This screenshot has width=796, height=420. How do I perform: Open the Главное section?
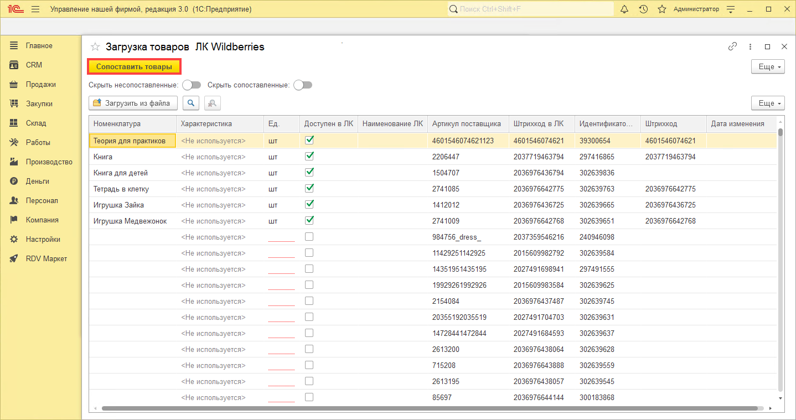coord(39,45)
